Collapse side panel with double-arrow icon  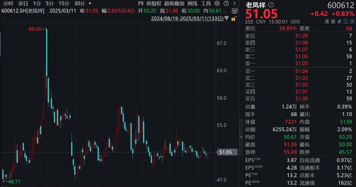(241, 137)
